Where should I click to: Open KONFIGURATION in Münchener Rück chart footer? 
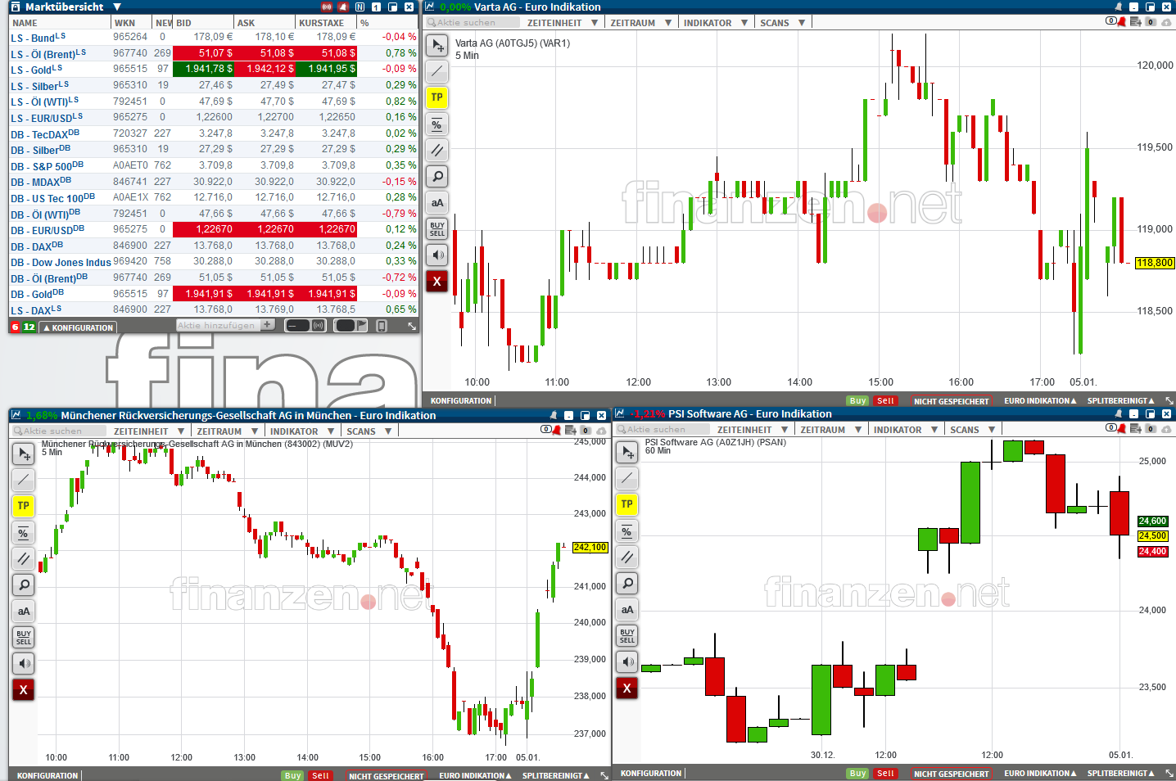(x=47, y=776)
